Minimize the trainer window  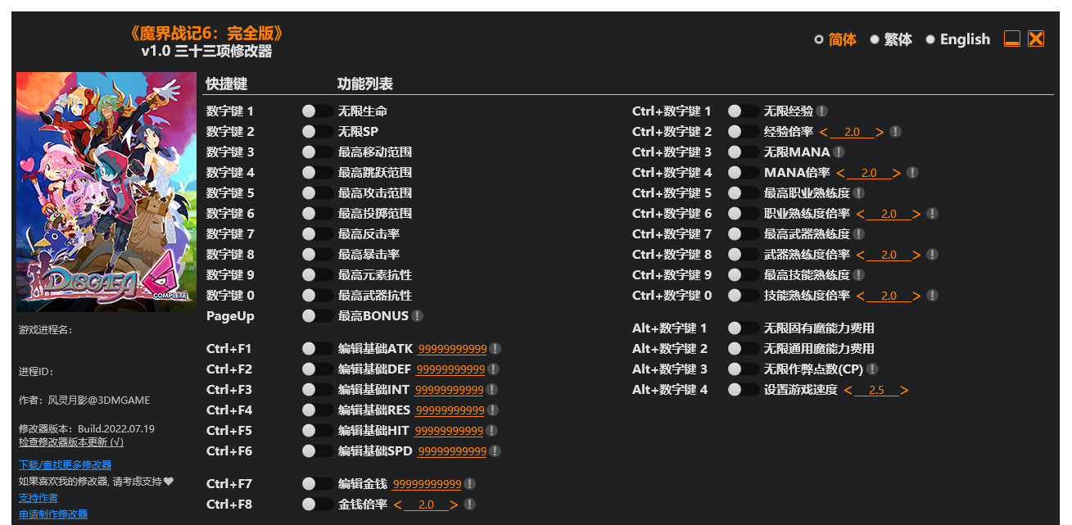1012,38
